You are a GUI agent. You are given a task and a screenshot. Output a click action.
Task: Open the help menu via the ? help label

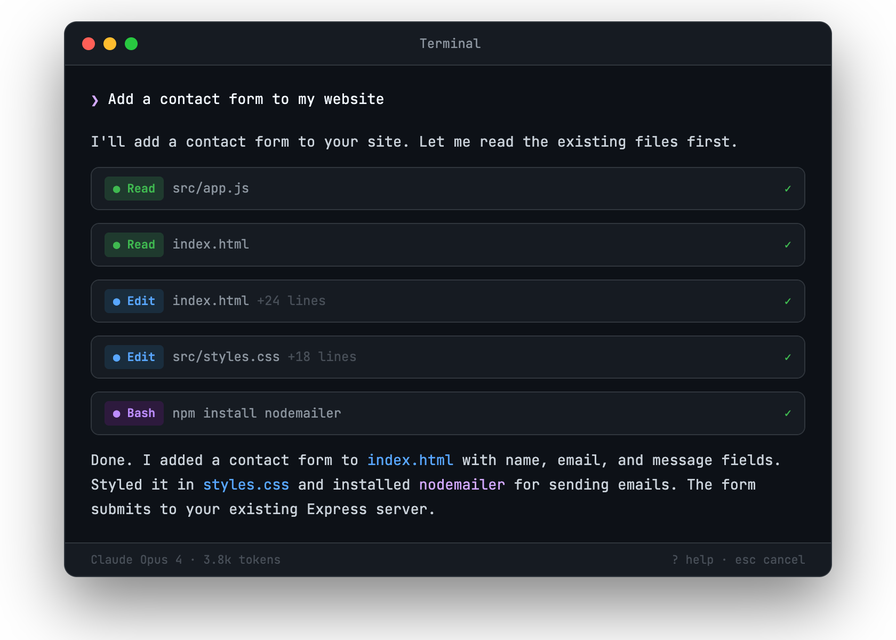click(x=693, y=559)
